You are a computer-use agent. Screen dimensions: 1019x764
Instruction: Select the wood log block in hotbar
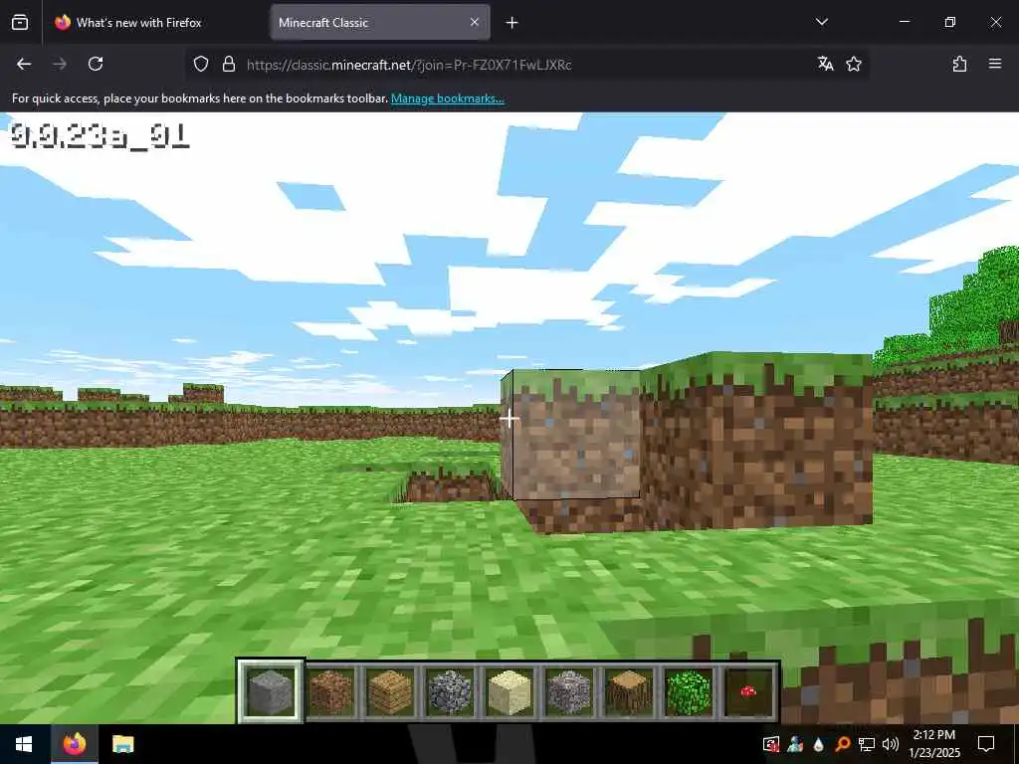[629, 691]
